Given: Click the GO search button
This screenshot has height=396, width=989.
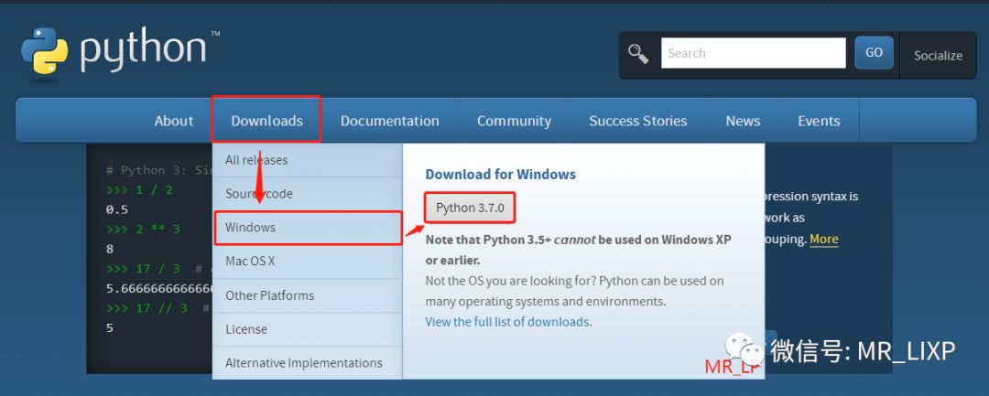Looking at the screenshot, I should click(x=874, y=53).
